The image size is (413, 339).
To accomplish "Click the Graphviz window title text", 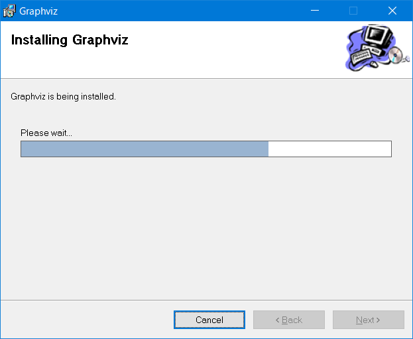I will 38,11.
